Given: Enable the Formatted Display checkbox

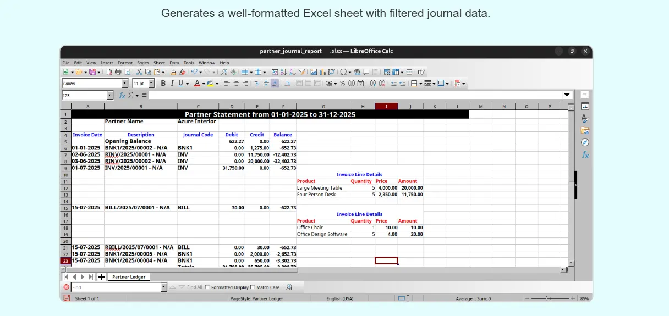Looking at the screenshot, I should click(207, 287).
